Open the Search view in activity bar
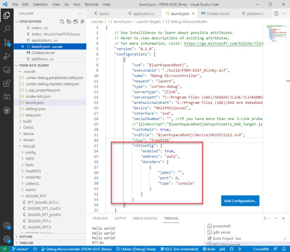290x252 pixels. click(x=7, y=29)
